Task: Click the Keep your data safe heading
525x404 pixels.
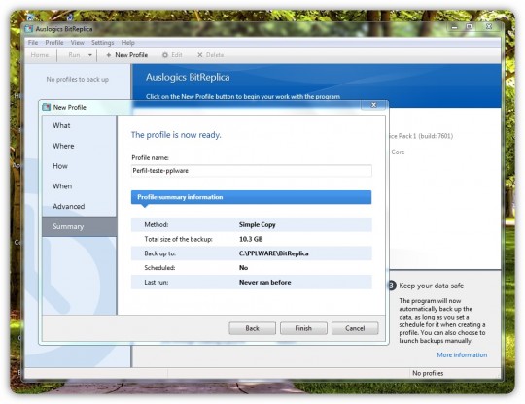Action: point(432,286)
